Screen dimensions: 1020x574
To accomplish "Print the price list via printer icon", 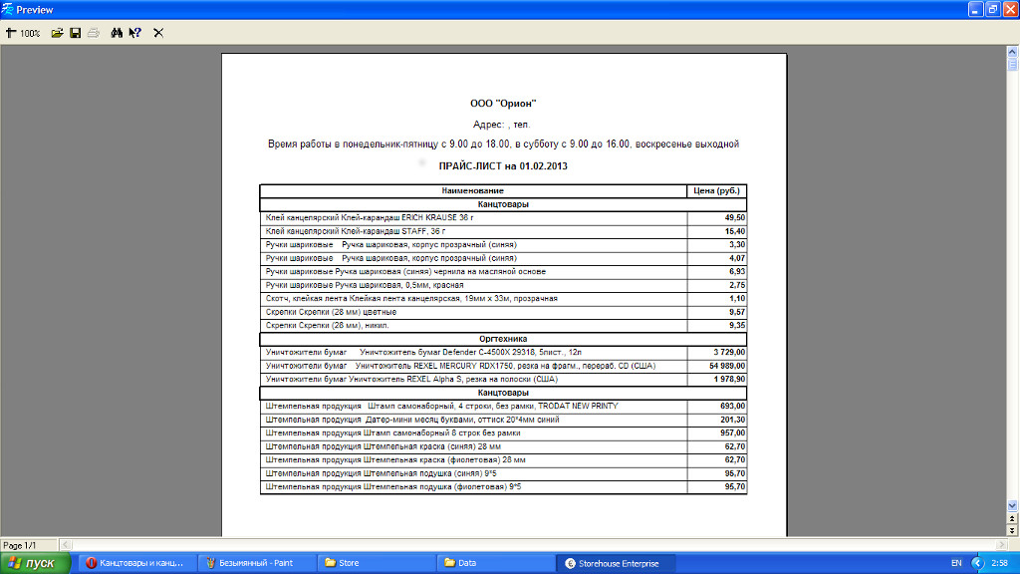I will point(93,33).
